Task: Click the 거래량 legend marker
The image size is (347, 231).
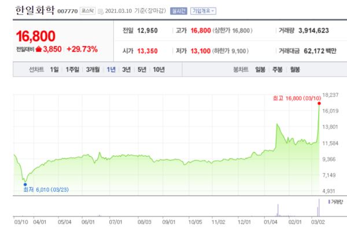Action: (x=329, y=202)
